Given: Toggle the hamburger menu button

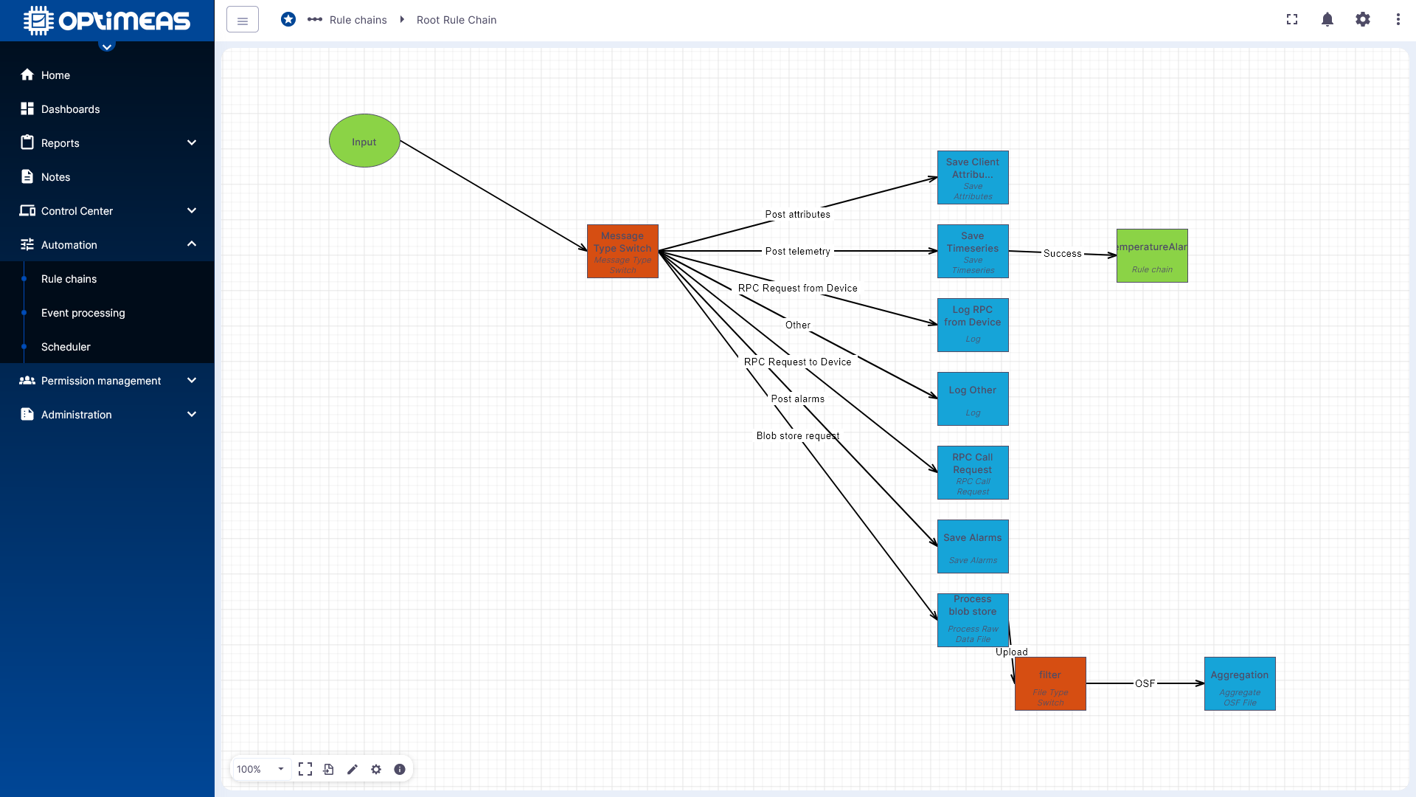Looking at the screenshot, I should point(243,20).
